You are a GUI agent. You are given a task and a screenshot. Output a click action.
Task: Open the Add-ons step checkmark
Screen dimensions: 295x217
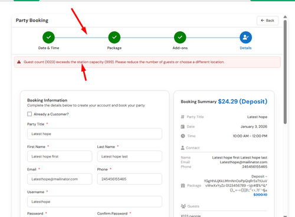click(x=180, y=37)
